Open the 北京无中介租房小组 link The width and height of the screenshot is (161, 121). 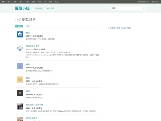pos(34,105)
